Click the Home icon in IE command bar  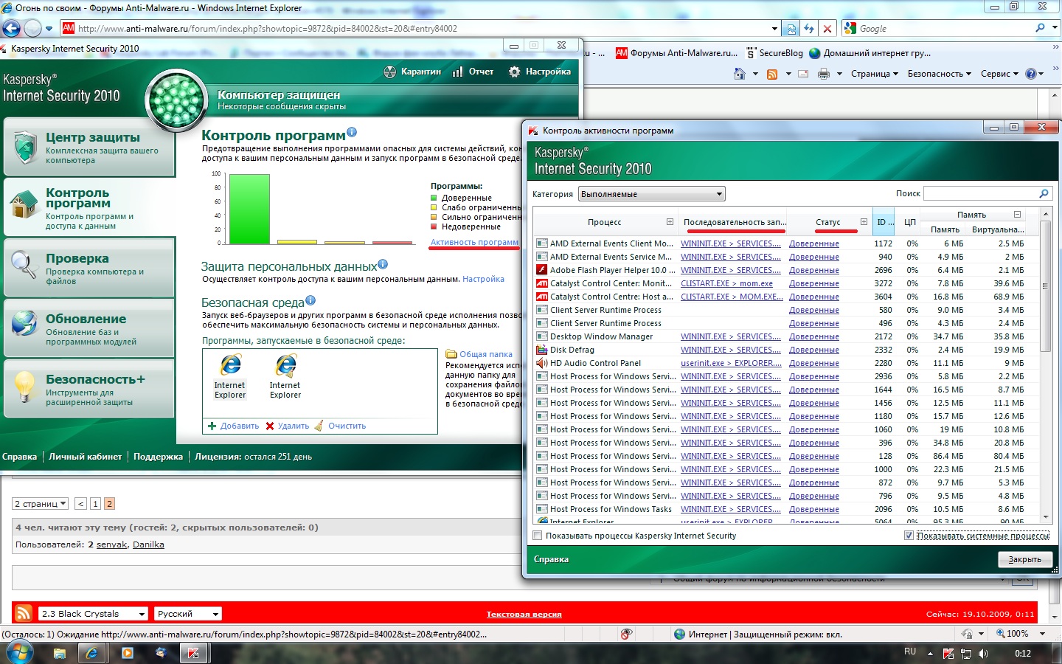click(x=740, y=74)
